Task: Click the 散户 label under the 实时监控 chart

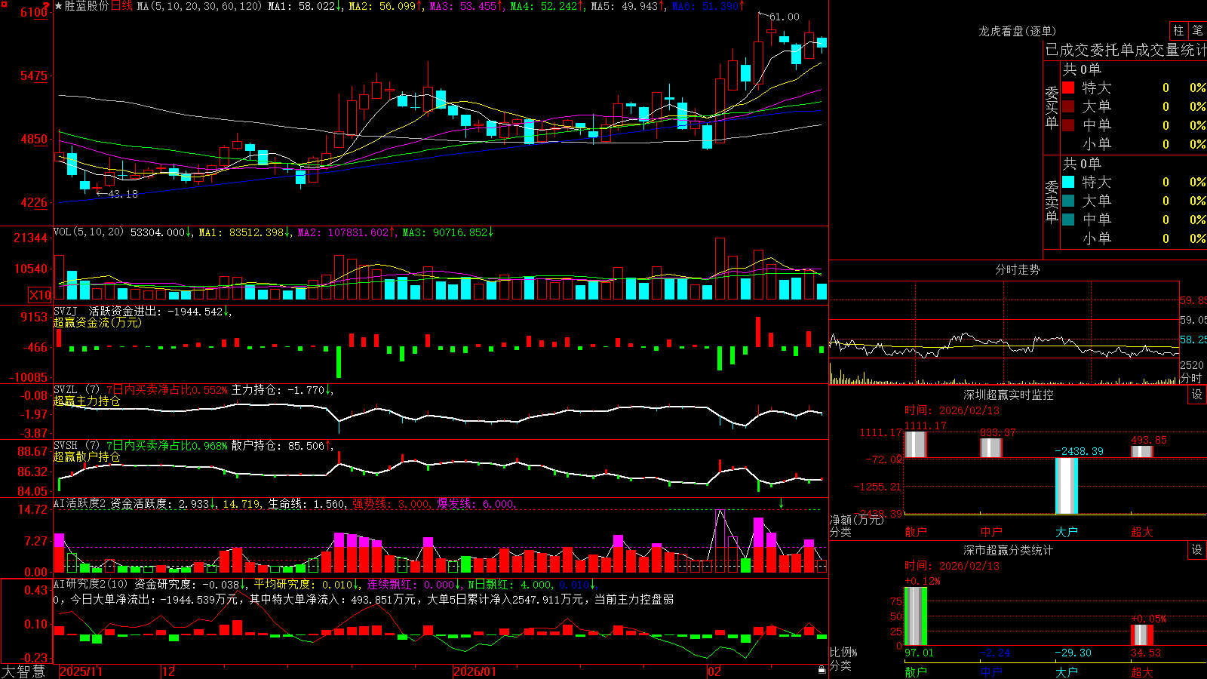Action: pos(915,532)
